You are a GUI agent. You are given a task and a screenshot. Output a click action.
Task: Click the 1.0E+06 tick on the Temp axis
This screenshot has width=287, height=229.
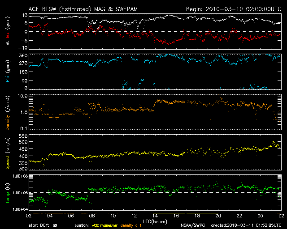[20, 176]
